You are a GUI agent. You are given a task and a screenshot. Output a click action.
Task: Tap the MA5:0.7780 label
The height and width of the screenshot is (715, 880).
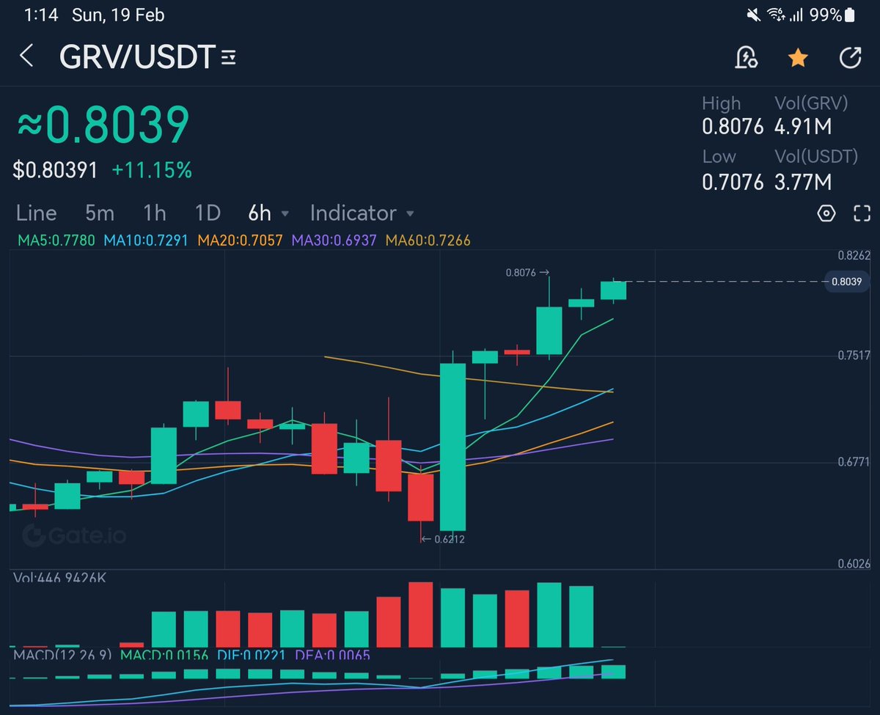(x=56, y=240)
